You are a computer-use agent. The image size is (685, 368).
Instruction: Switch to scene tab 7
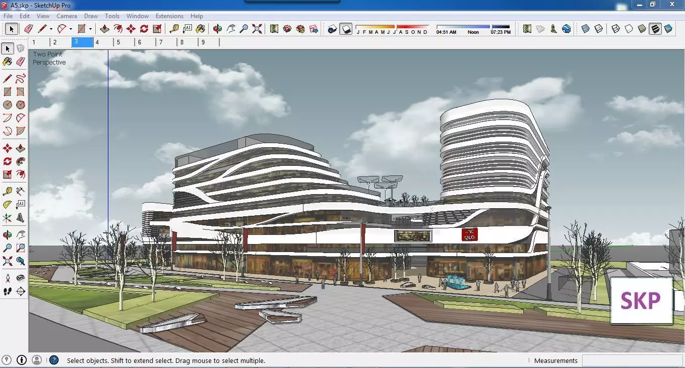coord(167,42)
